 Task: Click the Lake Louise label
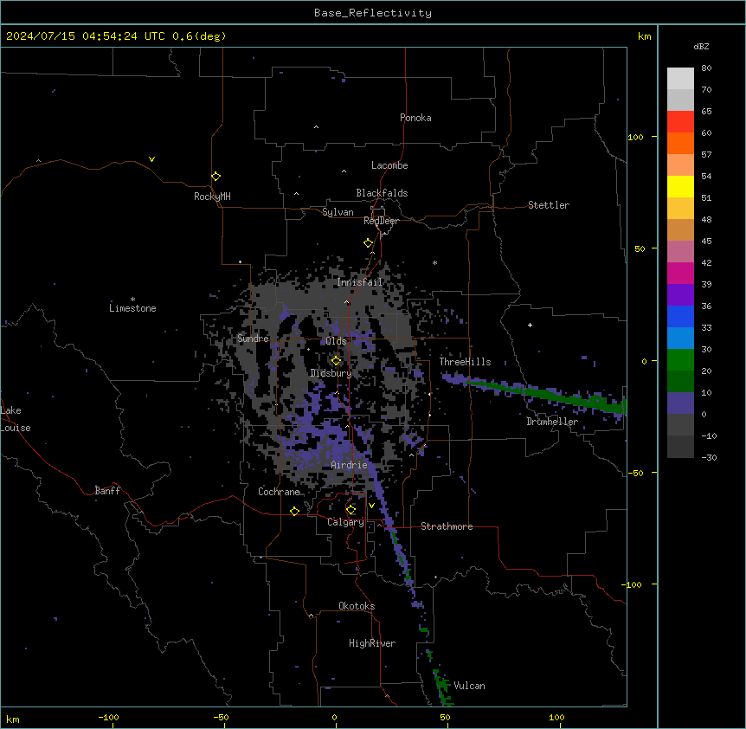(16, 419)
